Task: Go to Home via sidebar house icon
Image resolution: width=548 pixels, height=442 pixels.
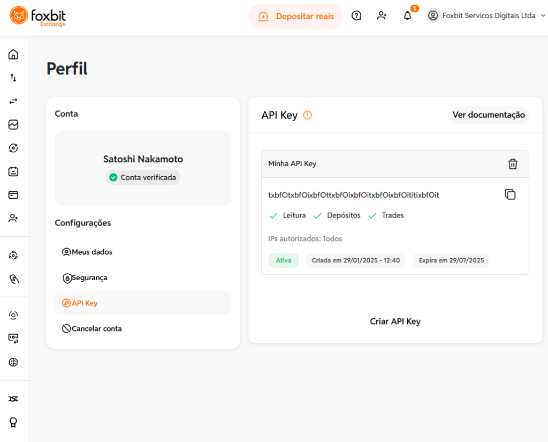Action: [13, 55]
